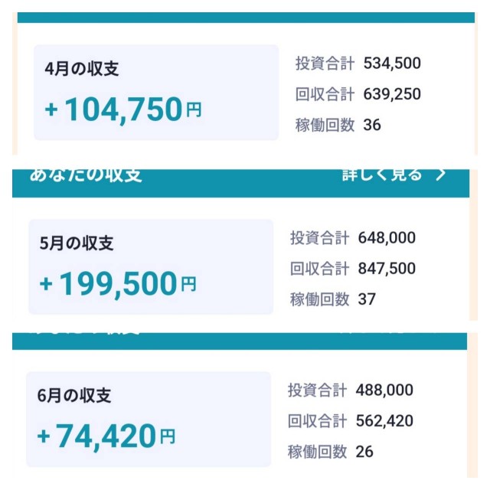Click June's 稼働回数 26 value
This screenshot has height=490, width=490.
tap(364, 452)
